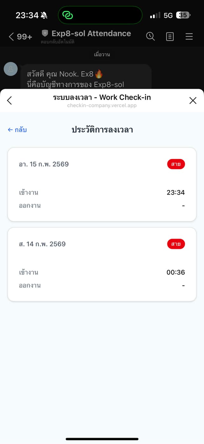
Task: Tap the green ongoing call pill
Action: coord(100,15)
